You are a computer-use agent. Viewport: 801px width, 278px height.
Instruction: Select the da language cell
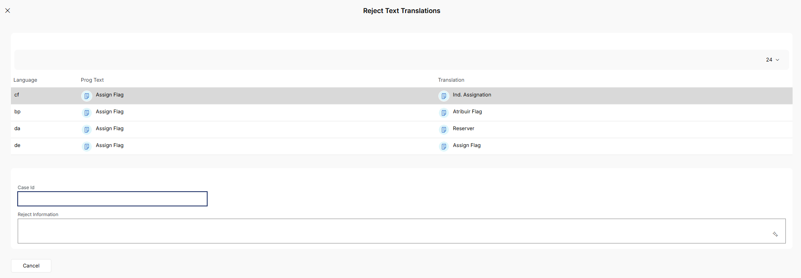tap(17, 128)
